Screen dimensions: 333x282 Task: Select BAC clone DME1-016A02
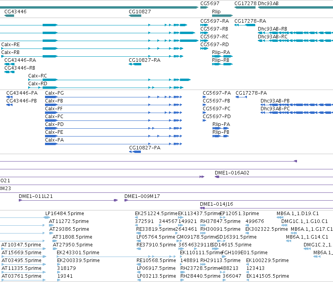coord(232,173)
